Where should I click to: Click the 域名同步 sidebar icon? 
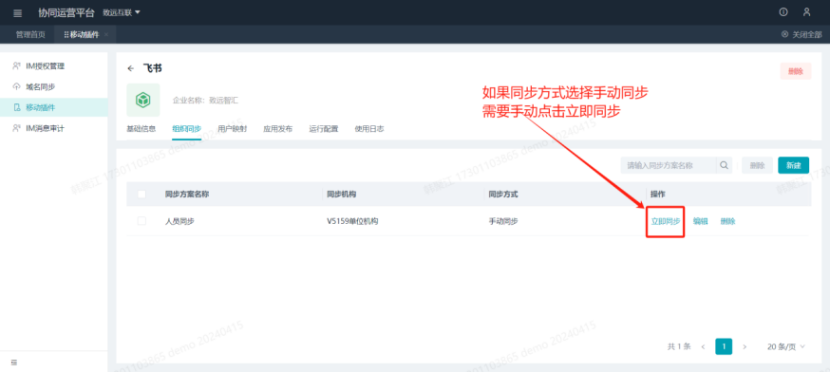16,86
